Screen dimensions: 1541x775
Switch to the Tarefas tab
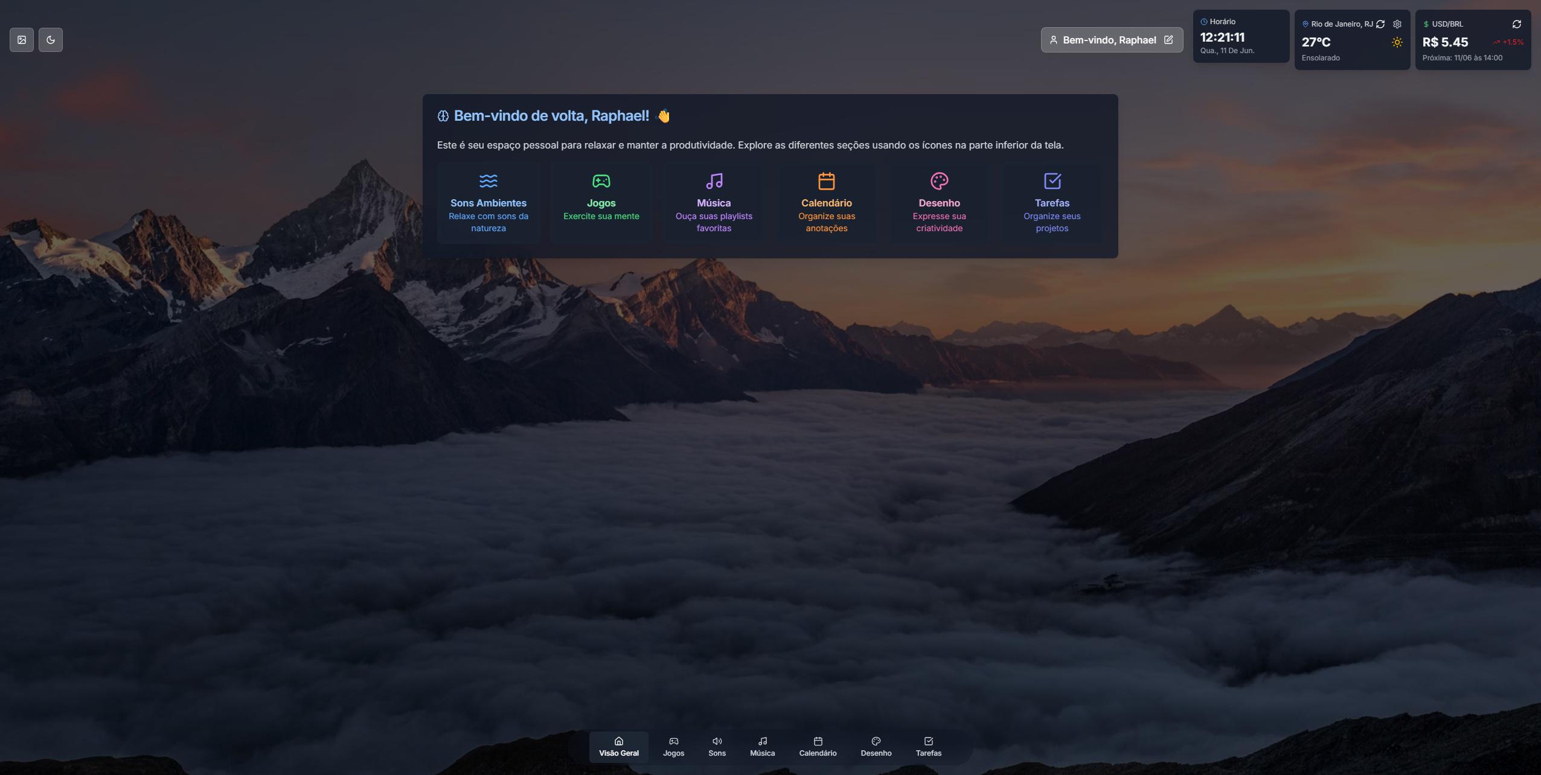point(927,747)
